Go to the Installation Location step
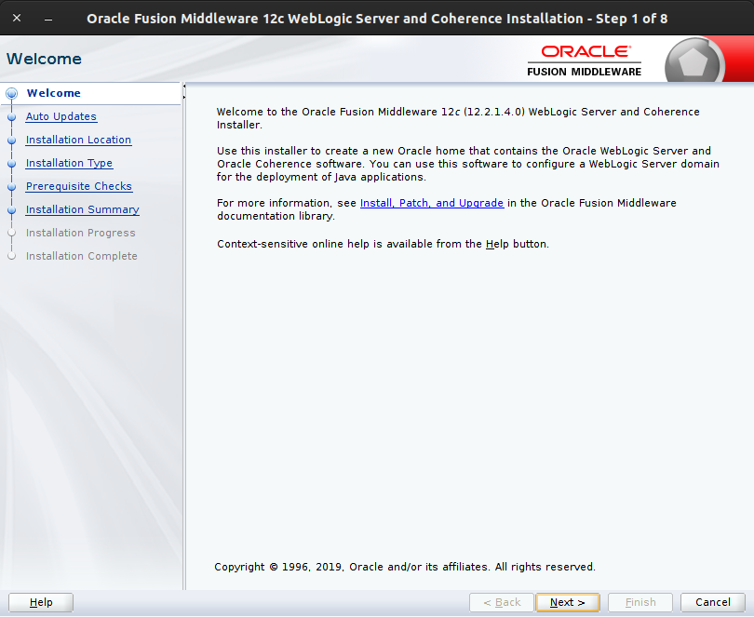Screen dimensions: 754x617 click(x=78, y=140)
